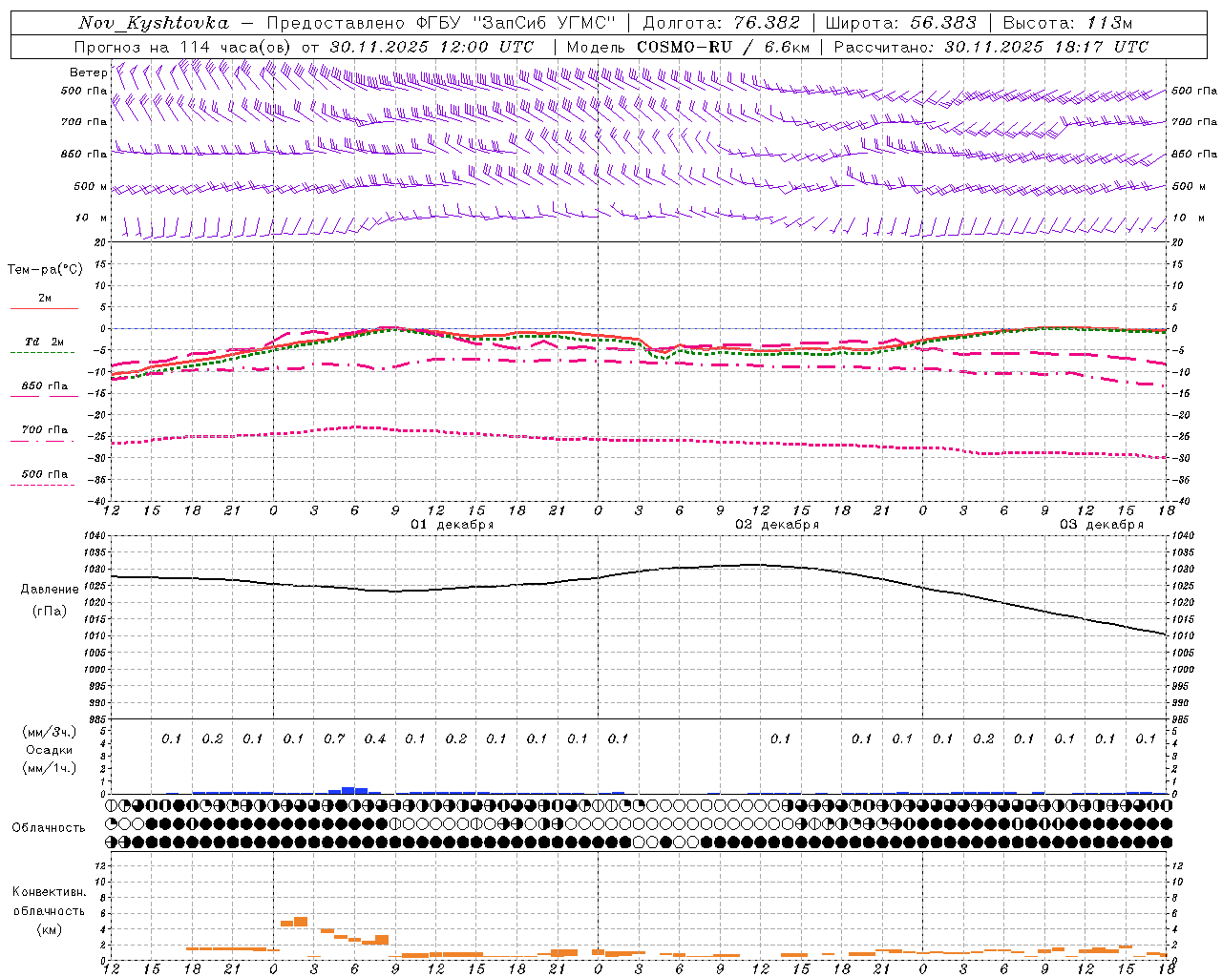Viewport: 1222px width, 977px height.
Task: Select '850 гПа' entry in temperature legend
Action: point(44,386)
